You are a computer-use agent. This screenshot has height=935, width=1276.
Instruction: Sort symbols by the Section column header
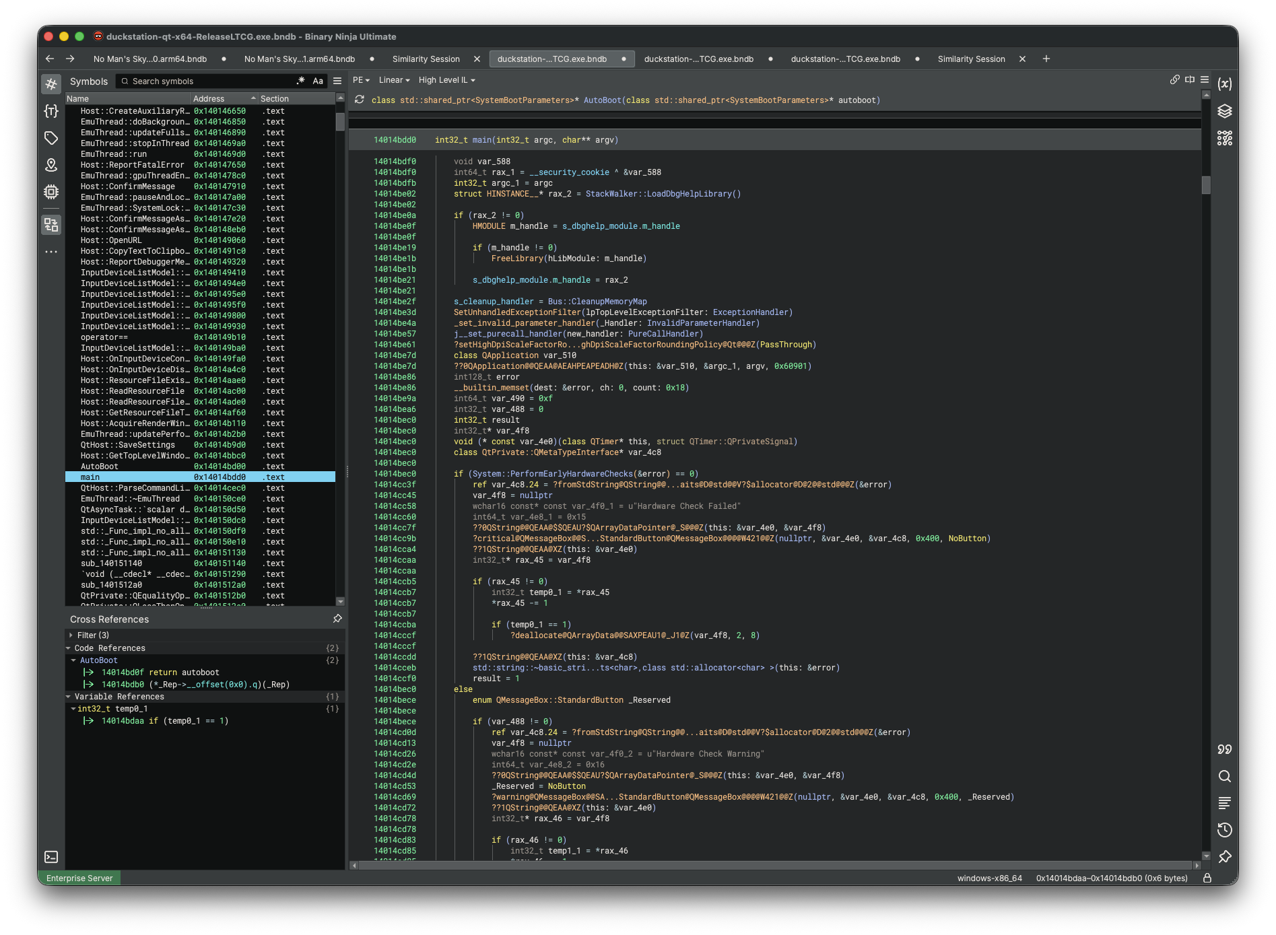296,98
